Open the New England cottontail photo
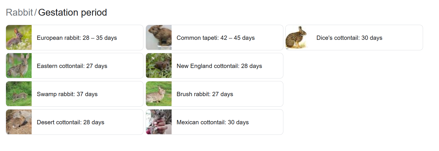The width and height of the screenshot is (439, 151). point(159,66)
